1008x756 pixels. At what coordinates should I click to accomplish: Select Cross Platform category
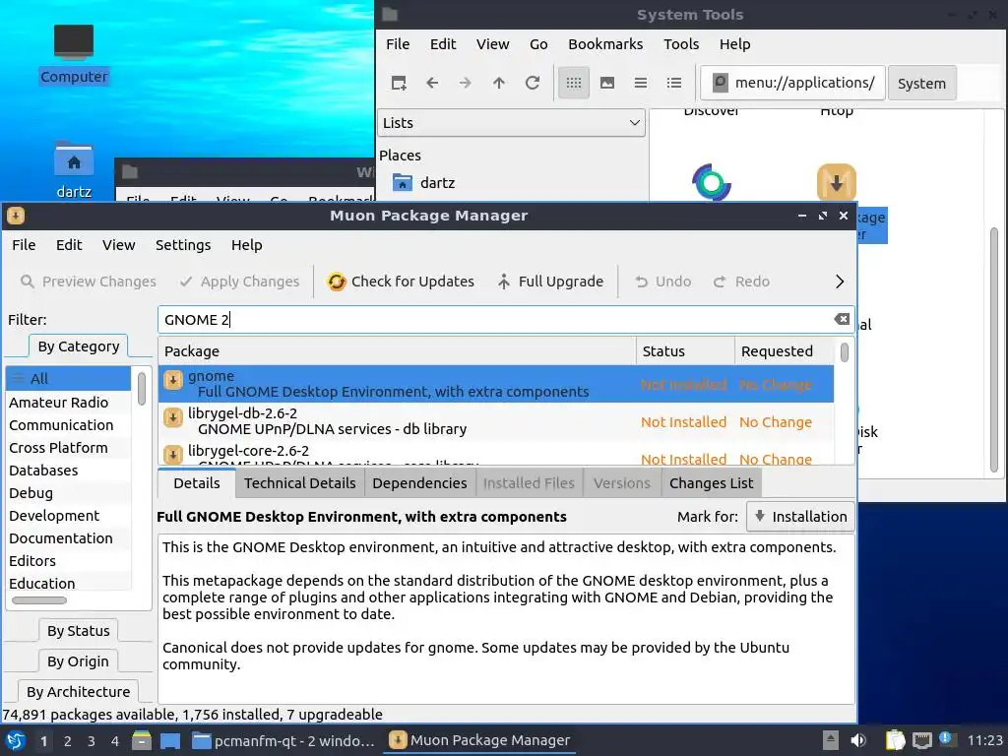point(68,448)
